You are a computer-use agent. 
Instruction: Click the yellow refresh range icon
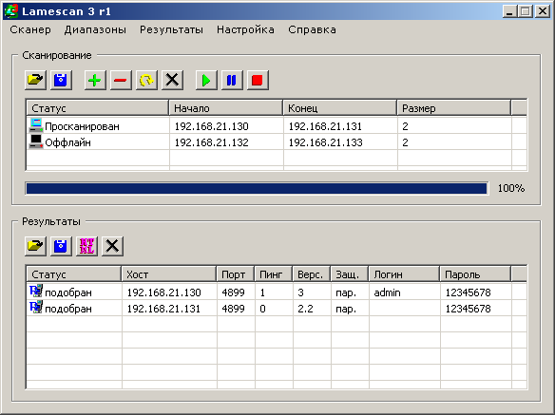146,80
